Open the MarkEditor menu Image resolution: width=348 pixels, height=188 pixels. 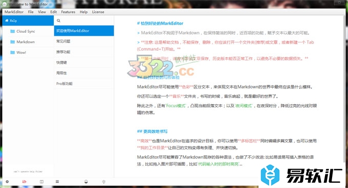point(14,12)
